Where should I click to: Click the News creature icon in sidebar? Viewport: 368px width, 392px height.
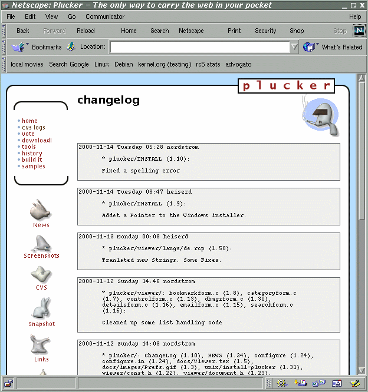pos(40,210)
